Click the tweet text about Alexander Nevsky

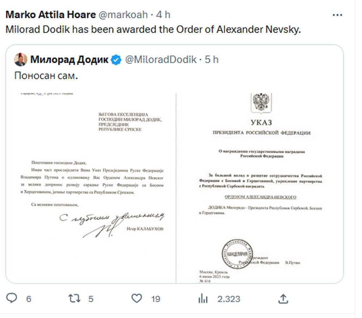pyautogui.click(x=153, y=30)
